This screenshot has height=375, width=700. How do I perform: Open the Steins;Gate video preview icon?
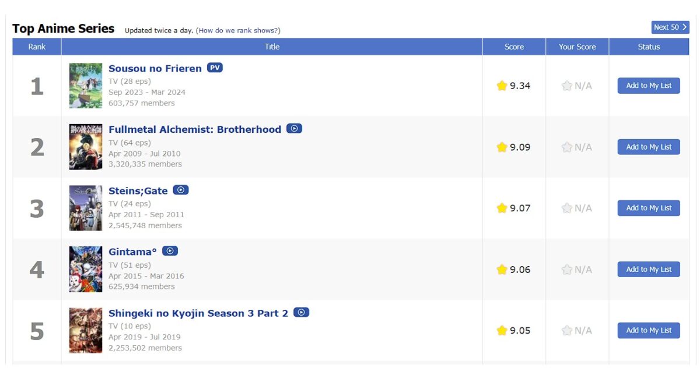click(x=181, y=190)
